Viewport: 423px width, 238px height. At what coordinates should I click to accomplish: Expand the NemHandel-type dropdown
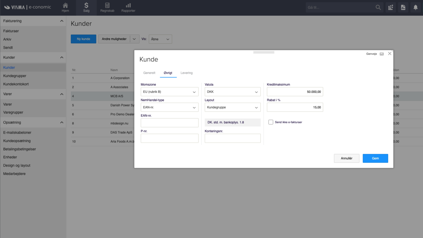click(169, 107)
